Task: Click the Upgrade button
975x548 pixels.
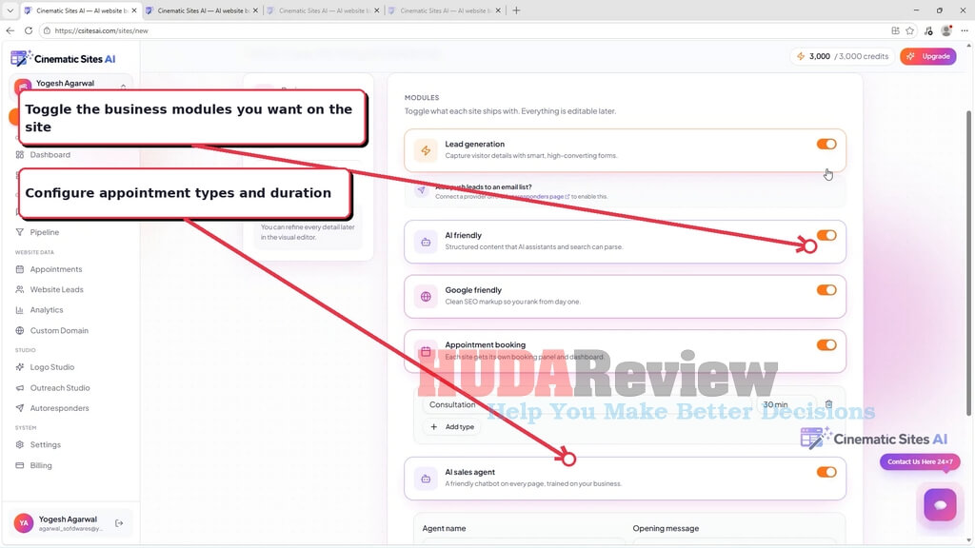Action: click(928, 56)
